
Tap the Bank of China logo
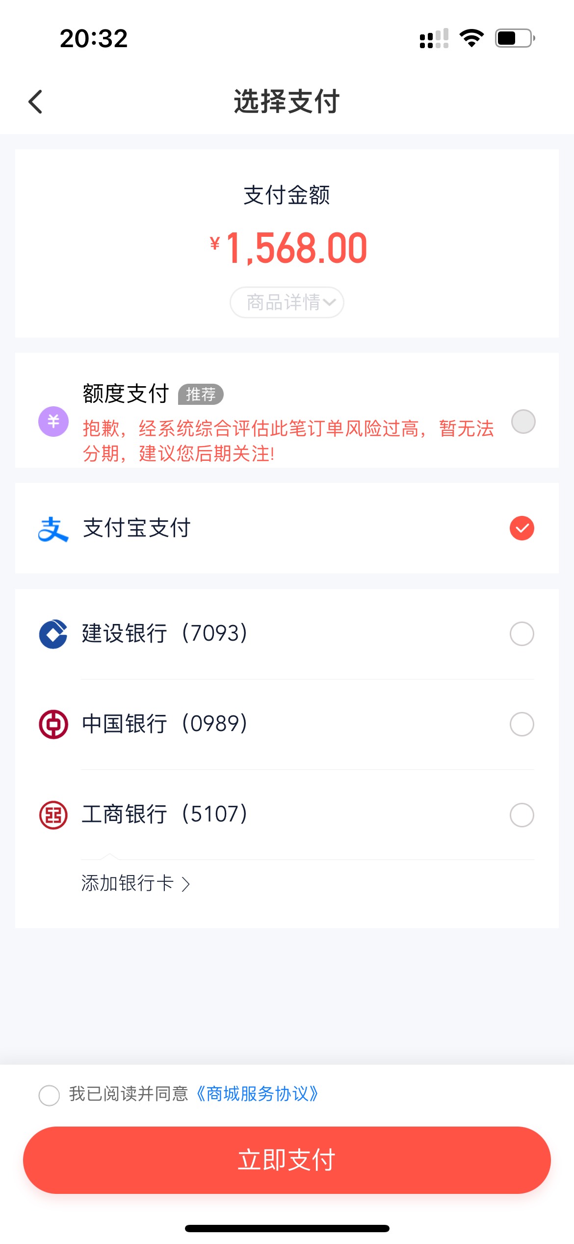(53, 724)
